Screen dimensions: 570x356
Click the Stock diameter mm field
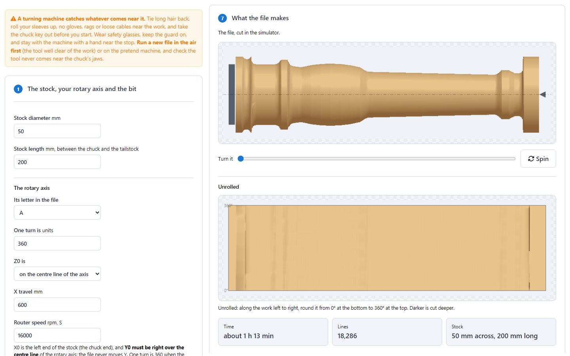[x=57, y=131]
